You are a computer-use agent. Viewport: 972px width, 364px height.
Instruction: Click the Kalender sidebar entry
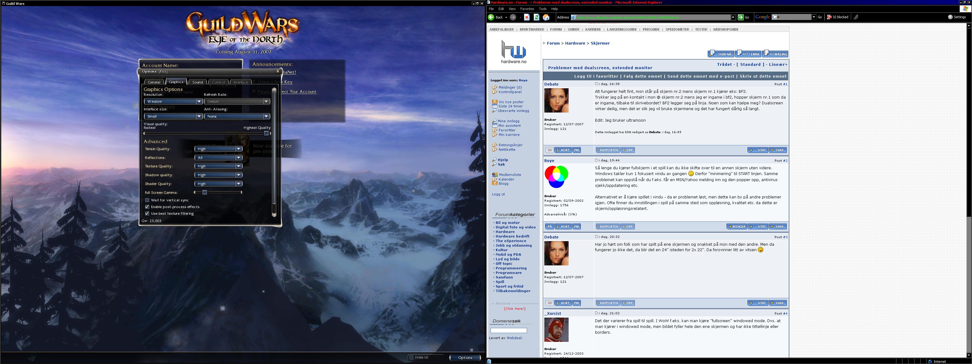coord(506,179)
